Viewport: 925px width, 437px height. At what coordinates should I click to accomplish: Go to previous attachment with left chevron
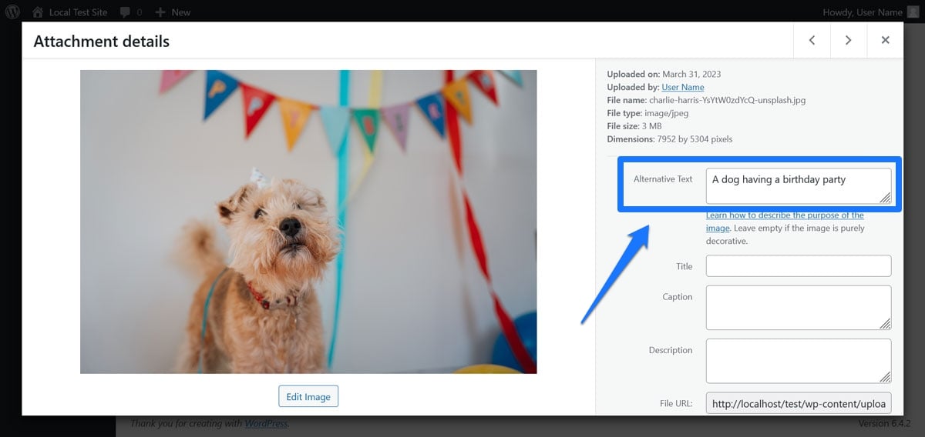click(x=812, y=40)
